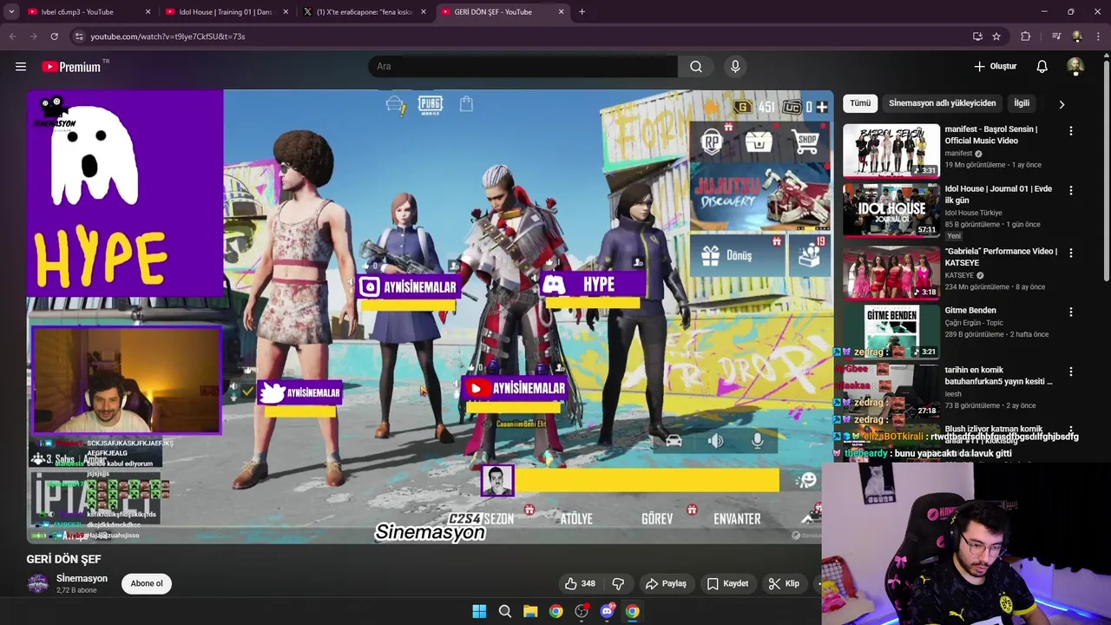
Task: Close the Idol House Training 01 tab
Action: point(286,12)
